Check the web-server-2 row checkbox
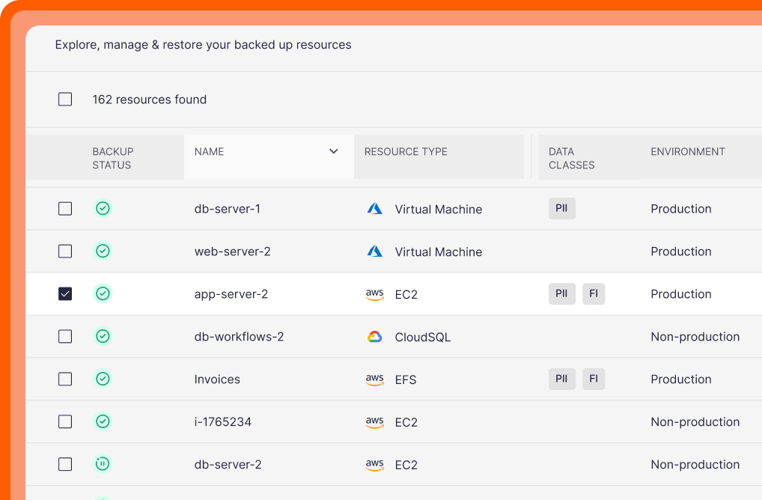The height and width of the screenshot is (500, 762). click(65, 251)
